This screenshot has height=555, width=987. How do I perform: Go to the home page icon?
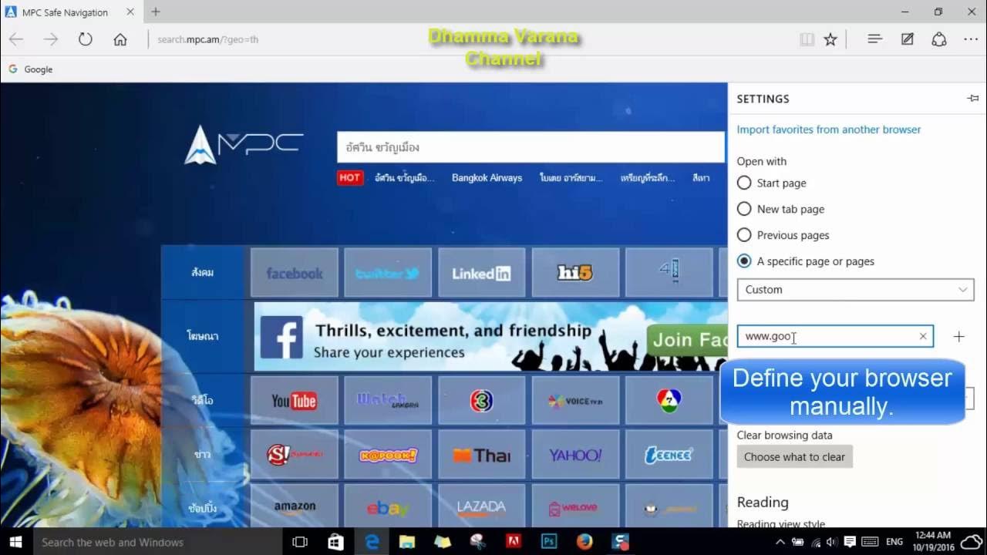point(120,39)
